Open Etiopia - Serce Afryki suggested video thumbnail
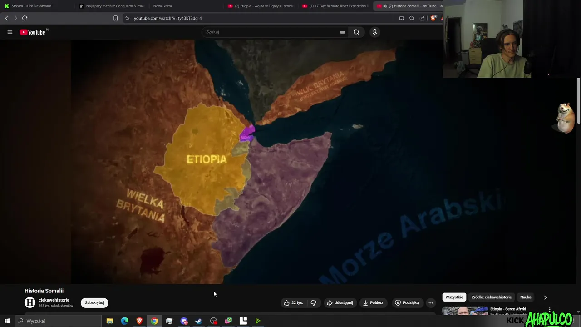Viewport: 581px width, 327px height. pos(465,311)
